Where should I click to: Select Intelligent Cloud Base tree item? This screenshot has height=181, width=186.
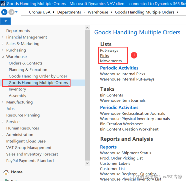[x=26, y=141]
